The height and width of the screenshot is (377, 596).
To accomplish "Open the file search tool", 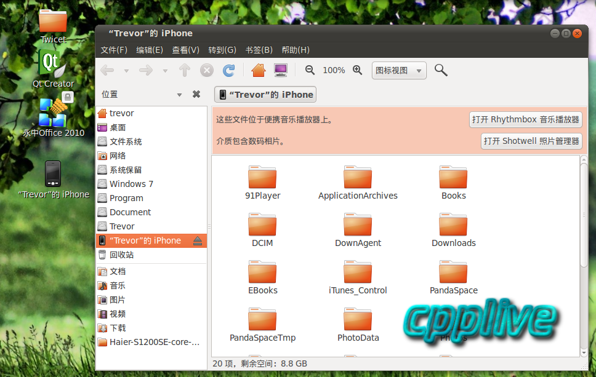I will [x=441, y=70].
